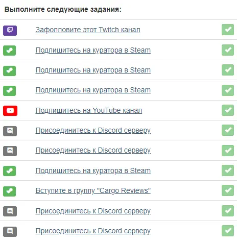Click the Discord icon of the second Discord task
Screen dimensions: 237x244
[x=10, y=151]
